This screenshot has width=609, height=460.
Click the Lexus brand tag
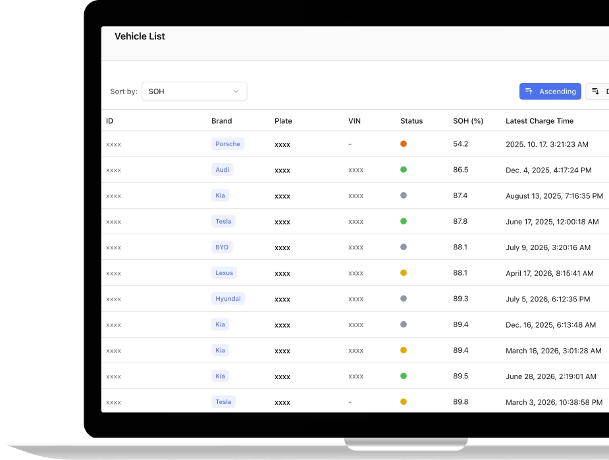pos(224,273)
